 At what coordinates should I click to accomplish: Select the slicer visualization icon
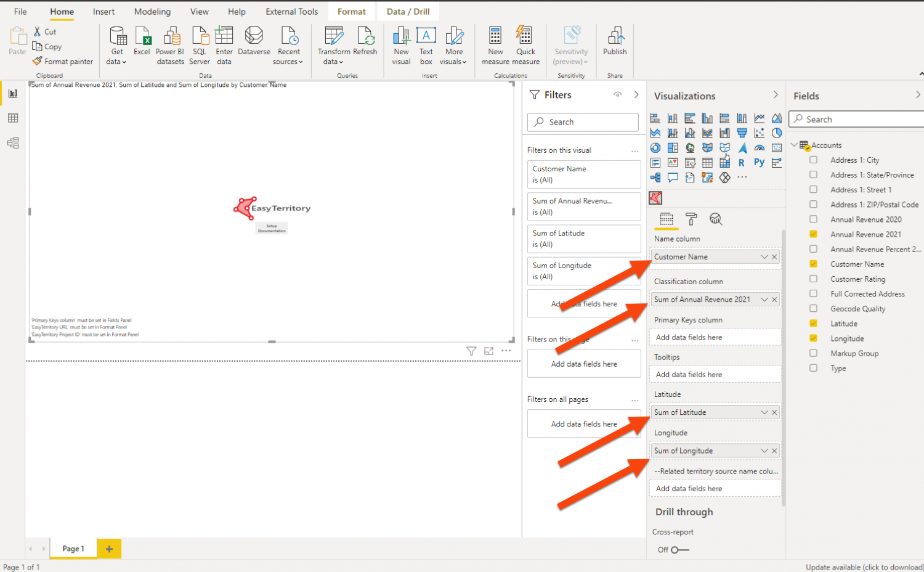tap(691, 163)
